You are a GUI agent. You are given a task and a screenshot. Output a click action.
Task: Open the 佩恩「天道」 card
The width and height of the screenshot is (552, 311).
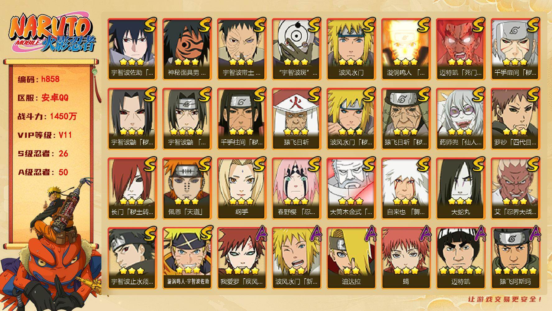(x=187, y=188)
